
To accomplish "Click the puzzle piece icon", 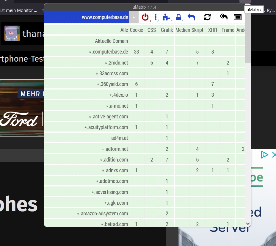I will (x=166, y=17).
